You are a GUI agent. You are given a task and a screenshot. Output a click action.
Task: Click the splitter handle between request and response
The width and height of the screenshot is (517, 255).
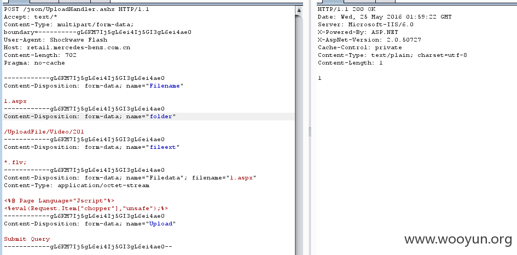310,132
